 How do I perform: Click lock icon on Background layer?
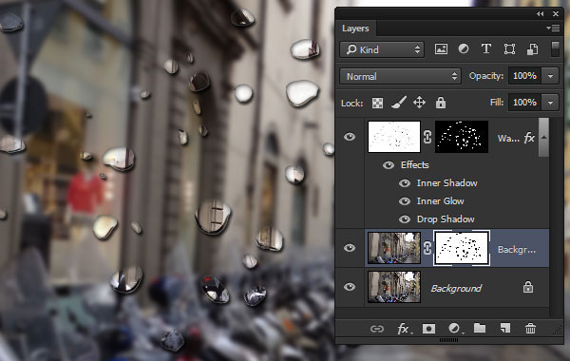(528, 288)
